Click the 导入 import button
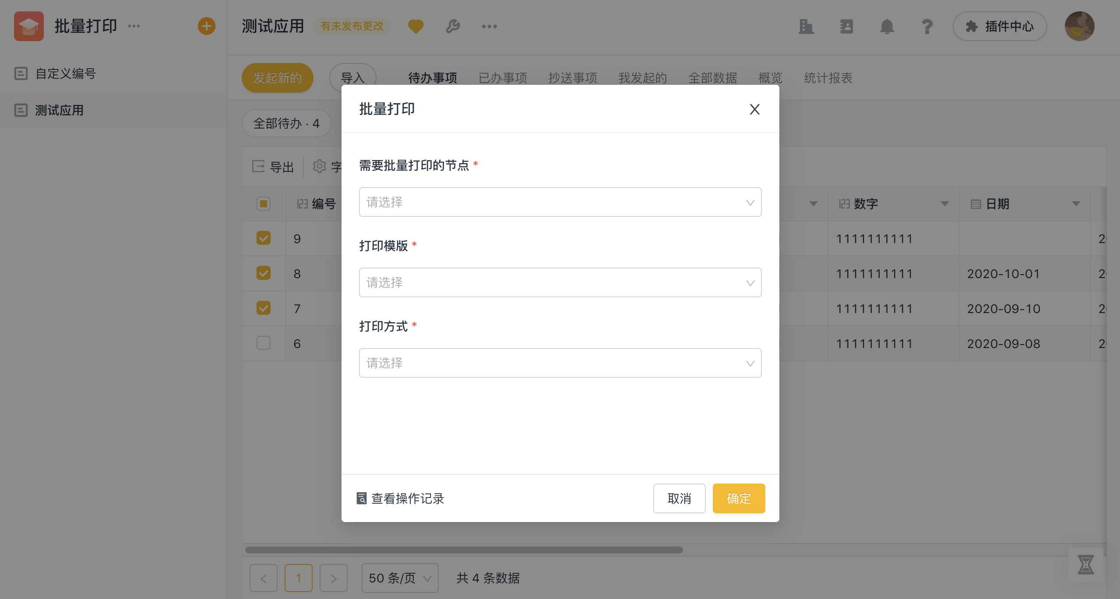1120x599 pixels. [353, 78]
